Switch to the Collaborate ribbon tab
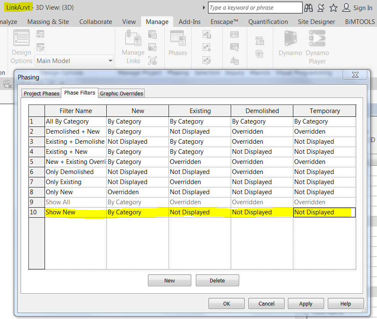Image resolution: width=377 pixels, height=319 pixels. click(x=96, y=22)
